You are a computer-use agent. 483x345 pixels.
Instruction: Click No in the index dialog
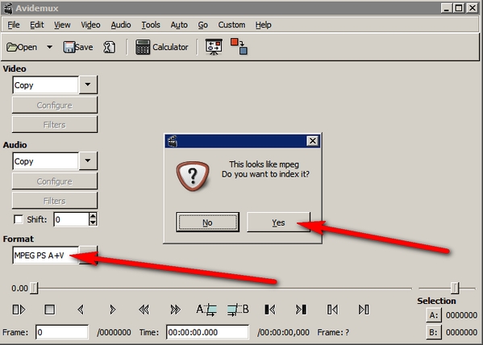[x=207, y=222]
